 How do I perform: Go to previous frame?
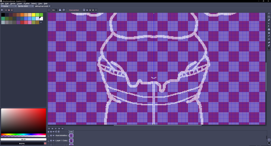[x=52, y=128]
